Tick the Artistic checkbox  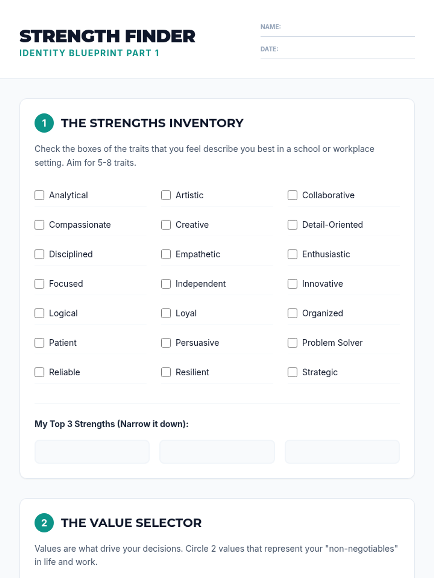(166, 195)
